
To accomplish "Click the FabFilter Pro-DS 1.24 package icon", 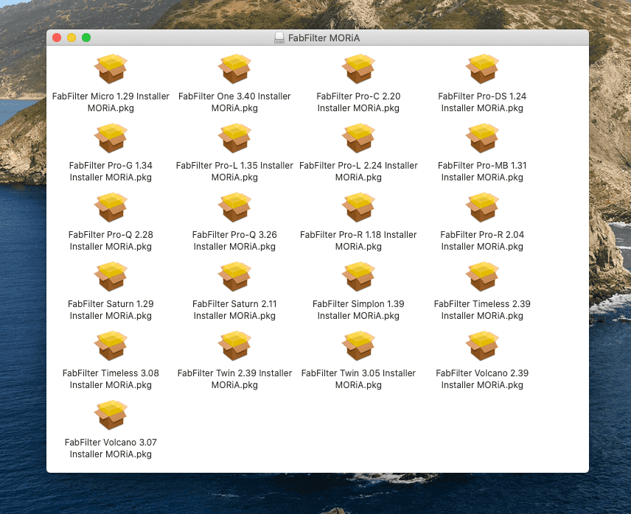I will point(482,69).
